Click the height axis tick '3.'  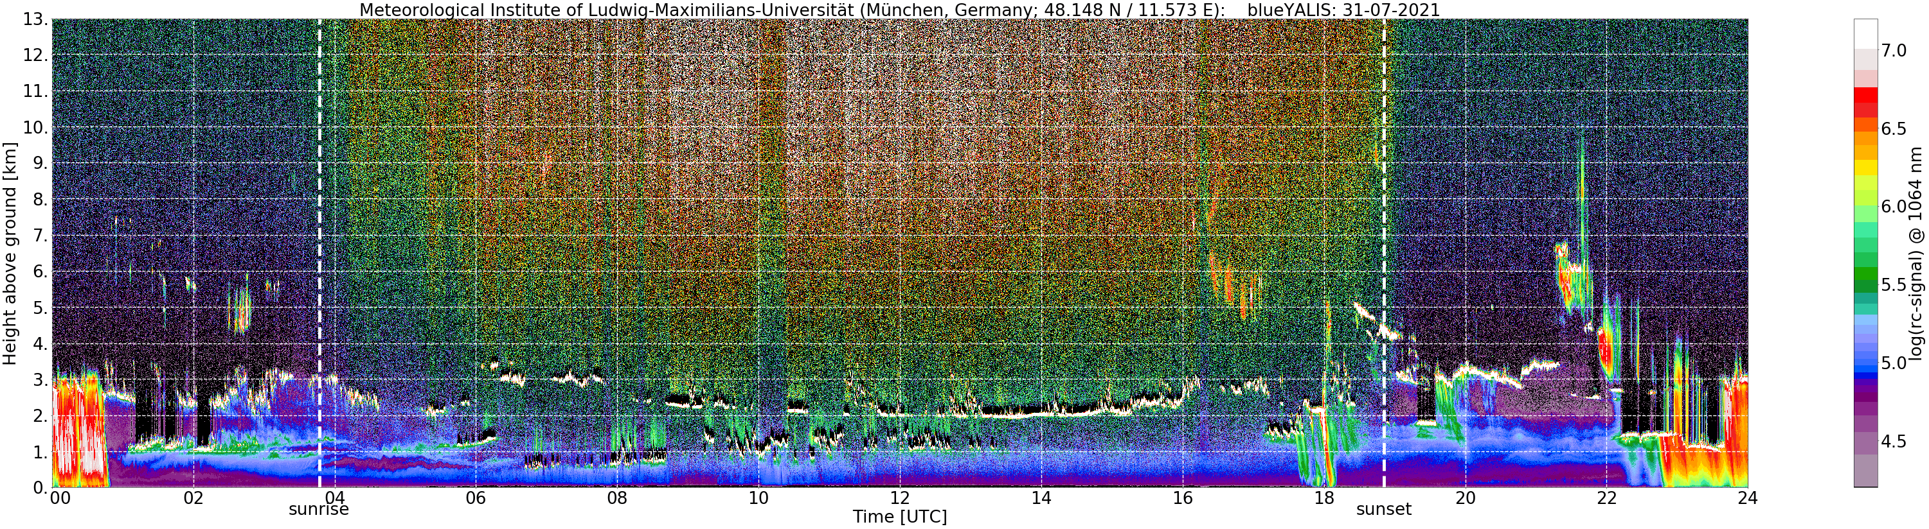pyautogui.click(x=40, y=380)
